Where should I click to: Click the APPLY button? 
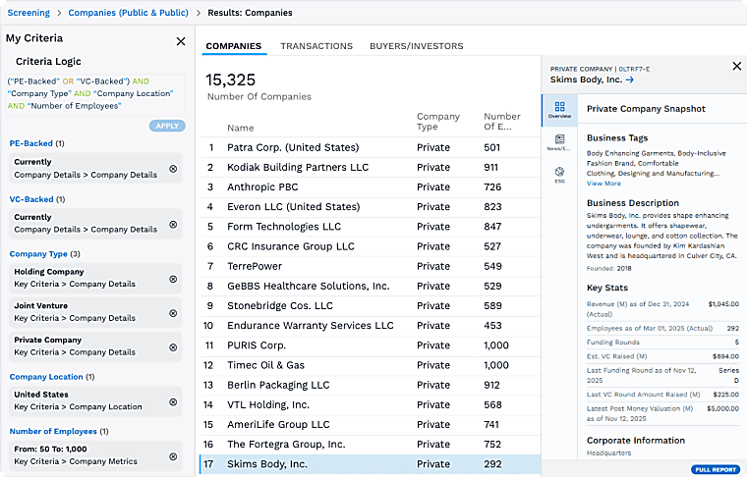tap(167, 126)
